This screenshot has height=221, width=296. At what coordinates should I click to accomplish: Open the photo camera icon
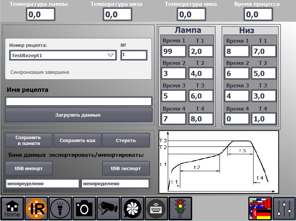[84, 208]
